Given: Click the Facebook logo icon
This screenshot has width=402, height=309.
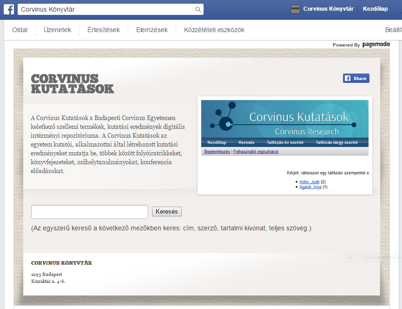Looking at the screenshot, I should (x=9, y=9).
